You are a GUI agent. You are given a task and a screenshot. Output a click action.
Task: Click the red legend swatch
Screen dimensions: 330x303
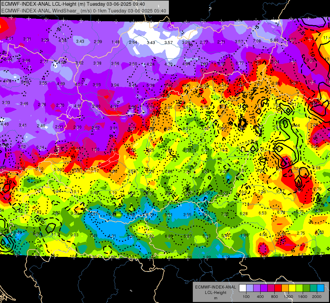278,288
